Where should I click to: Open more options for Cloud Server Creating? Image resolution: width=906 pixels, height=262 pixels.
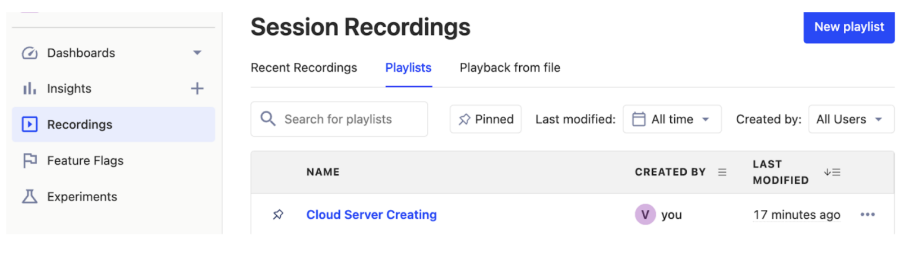pos(867,215)
